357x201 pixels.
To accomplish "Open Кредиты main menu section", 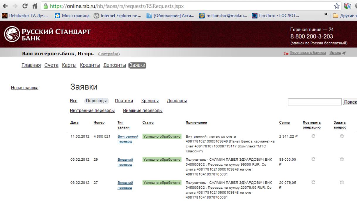I will [x=90, y=65].
